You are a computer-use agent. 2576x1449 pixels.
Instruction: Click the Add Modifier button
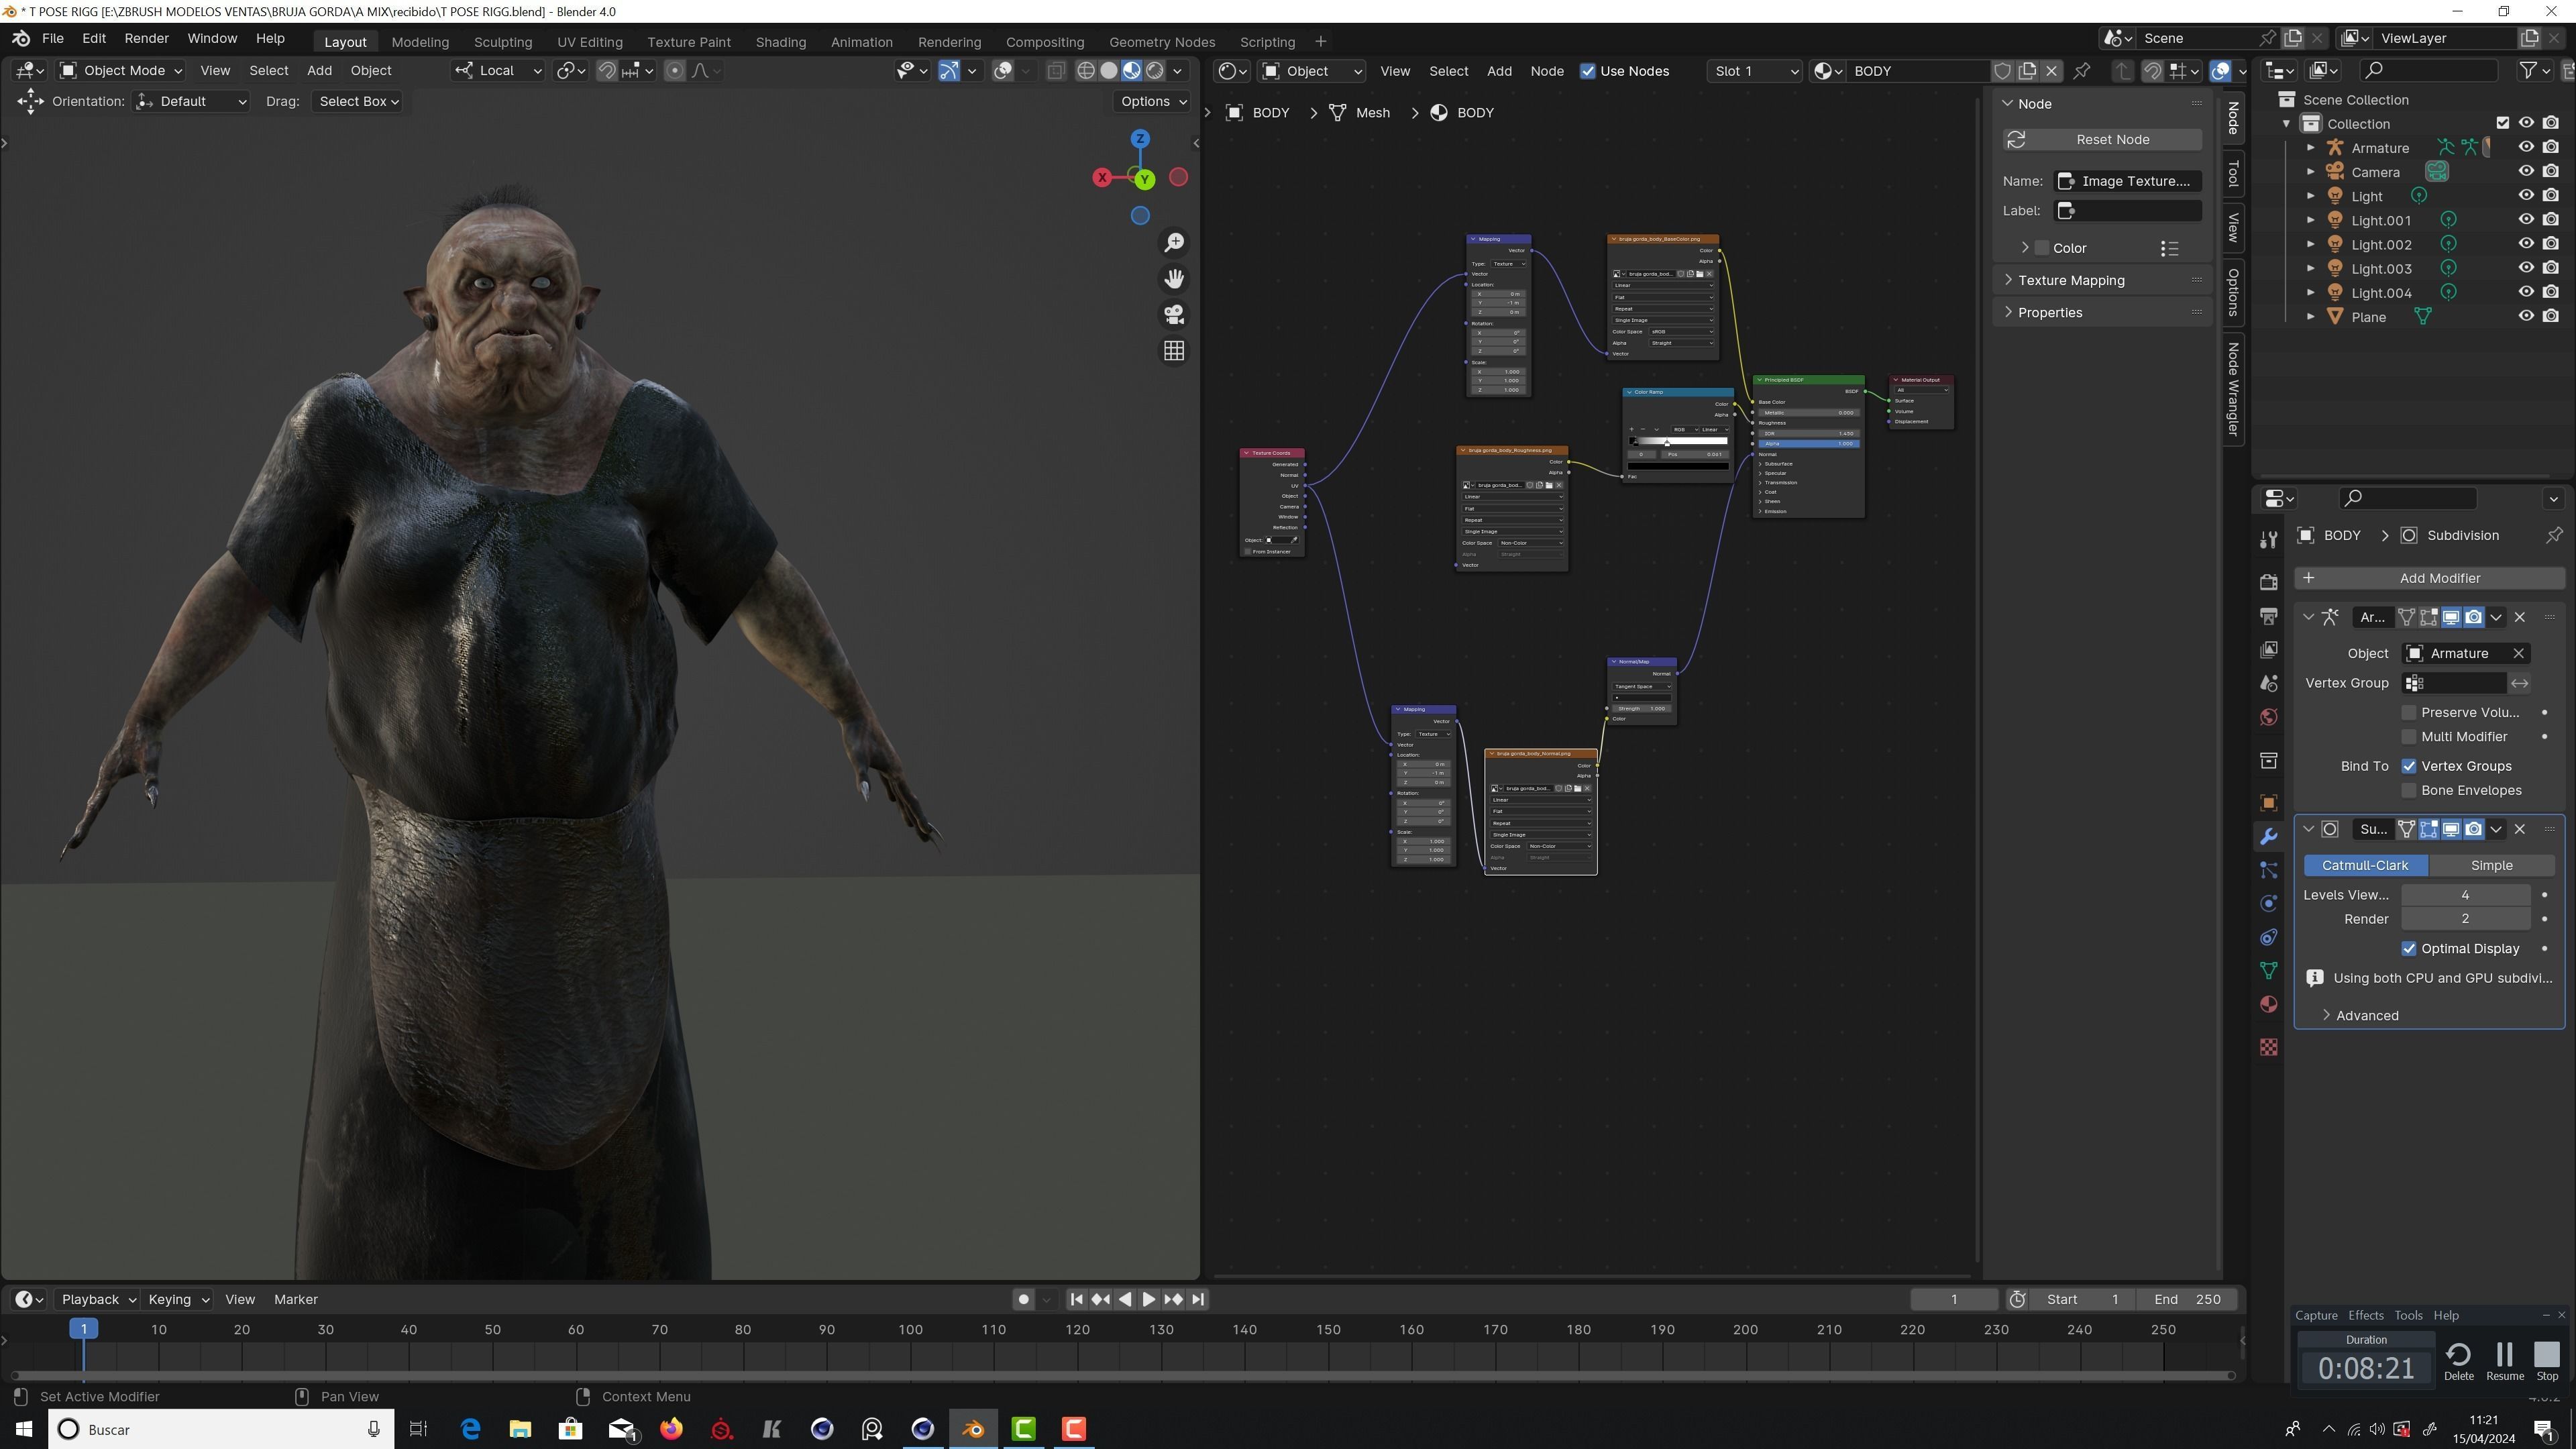(2438, 578)
